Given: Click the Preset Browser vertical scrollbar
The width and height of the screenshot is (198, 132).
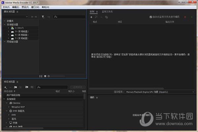Looking at the screenshot, I should tap(84, 96).
